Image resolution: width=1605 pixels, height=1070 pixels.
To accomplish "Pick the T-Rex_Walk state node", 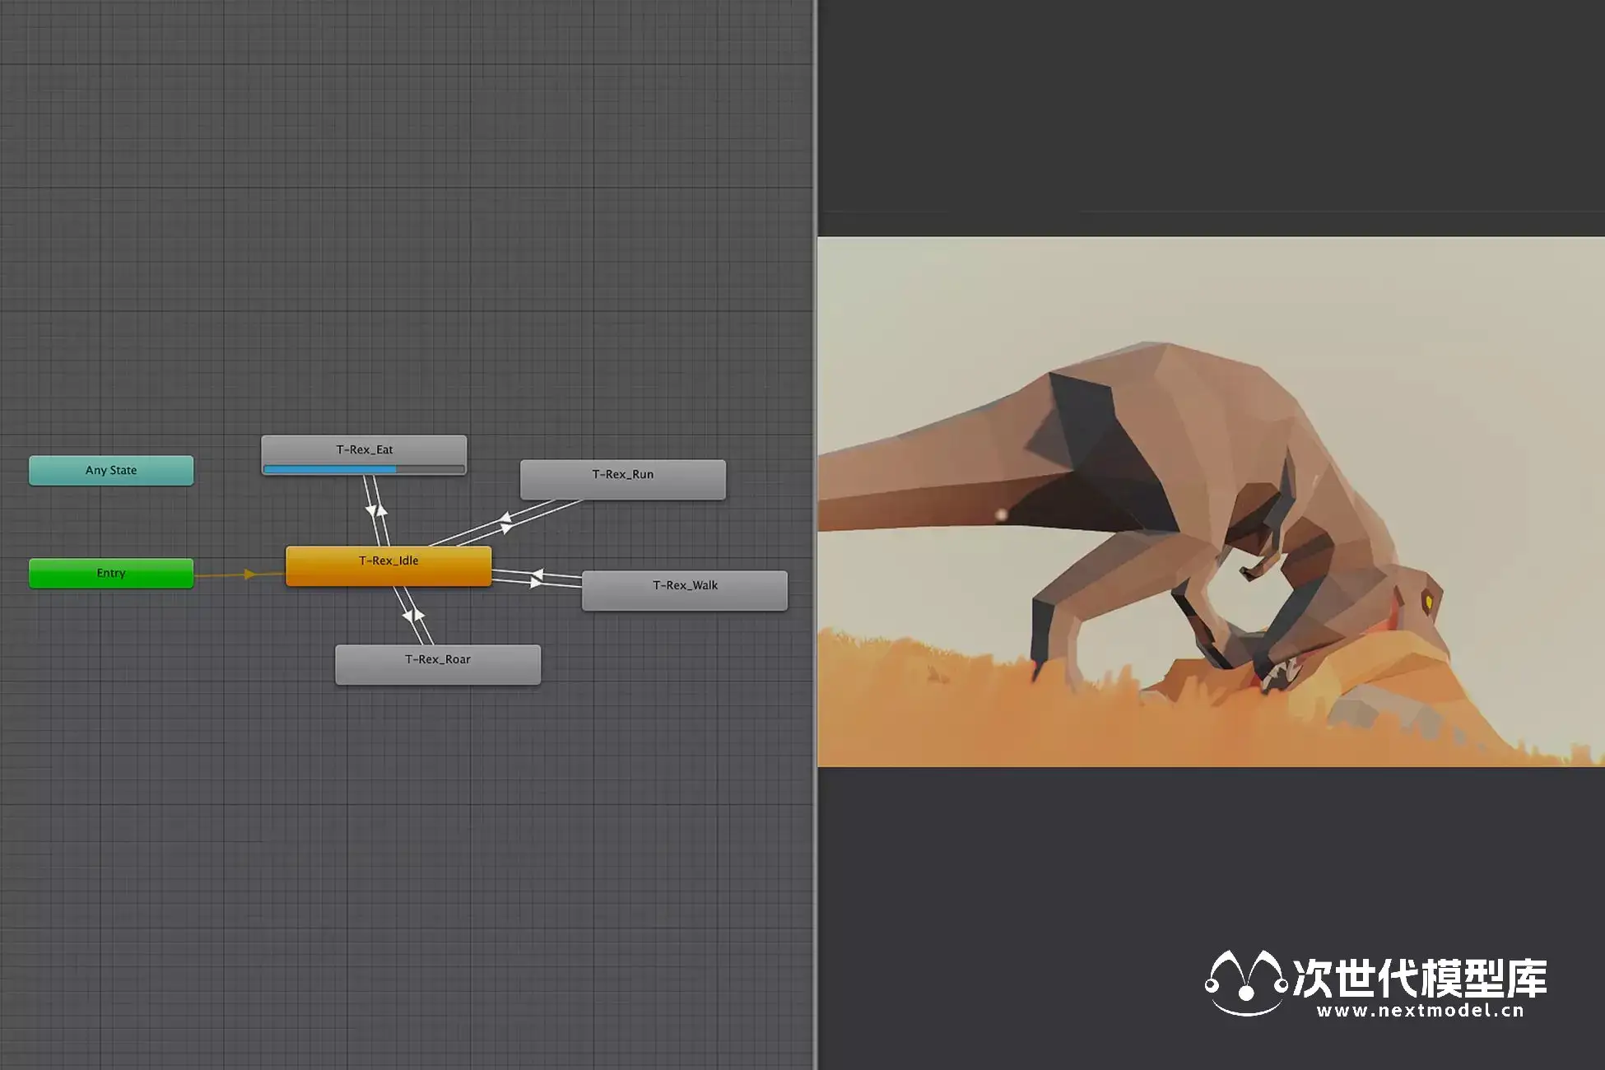I will 684,590.
